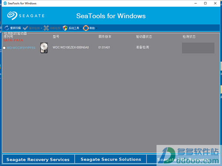Expand the help (帮助) dropdown arrow
Image resolution: width=222 pixels, height=166 pixels.
[97, 28]
